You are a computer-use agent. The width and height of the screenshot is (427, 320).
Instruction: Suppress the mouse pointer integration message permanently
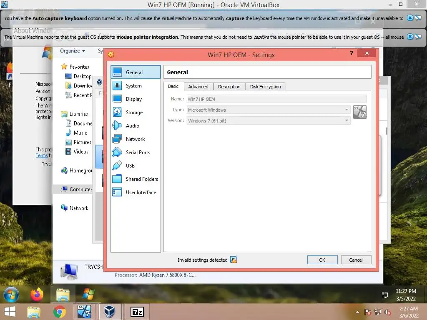pos(418,37)
